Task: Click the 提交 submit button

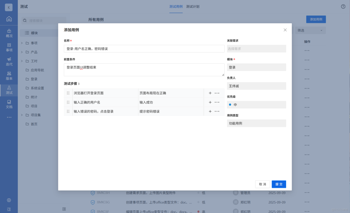Action: [x=278, y=184]
